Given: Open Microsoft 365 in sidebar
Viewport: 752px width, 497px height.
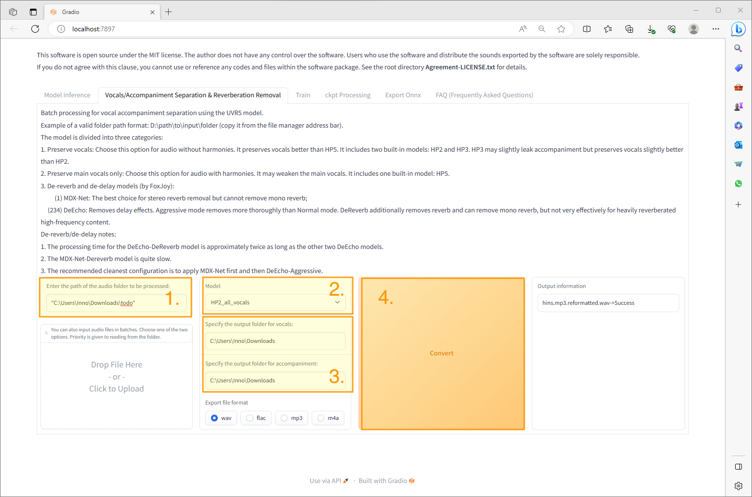Looking at the screenshot, I should click(x=738, y=126).
